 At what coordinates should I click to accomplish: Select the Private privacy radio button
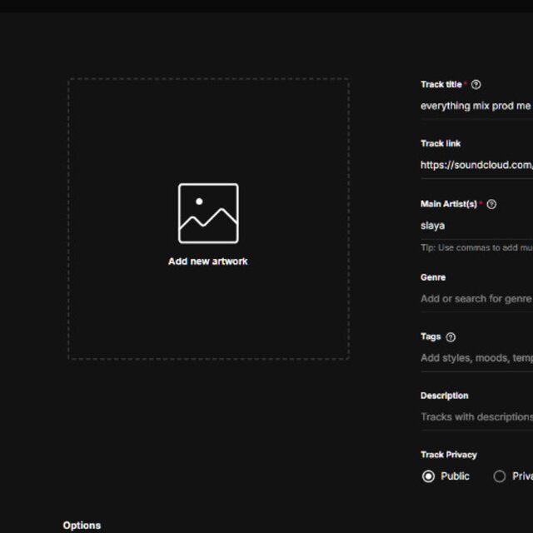click(x=500, y=476)
